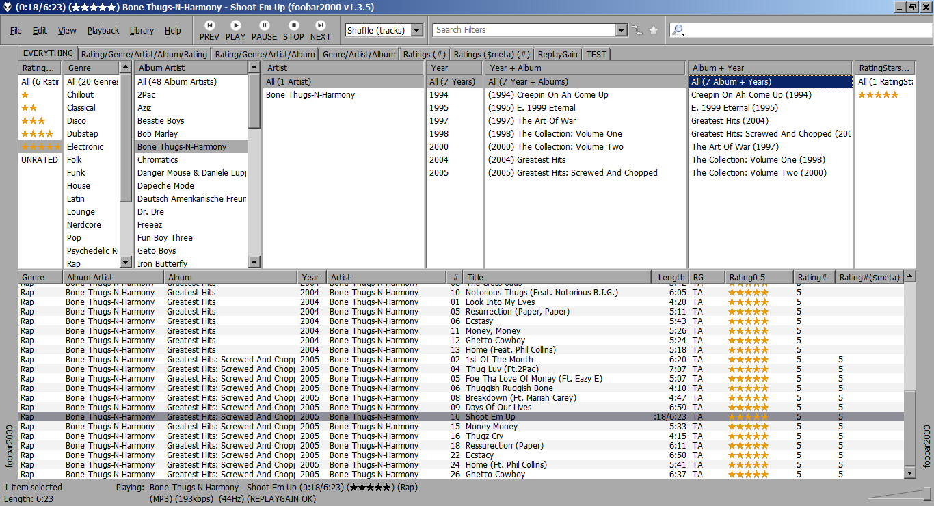This screenshot has width=934, height=506.
Task: Open the Edit menu
Action: [x=40, y=31]
